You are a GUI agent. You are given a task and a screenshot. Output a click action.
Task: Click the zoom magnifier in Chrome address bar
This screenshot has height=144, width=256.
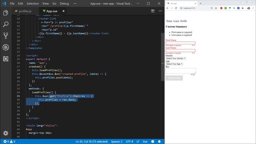tap(212, 8)
